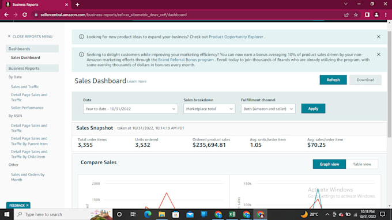Click the page vertical scrollbar

point(389,84)
